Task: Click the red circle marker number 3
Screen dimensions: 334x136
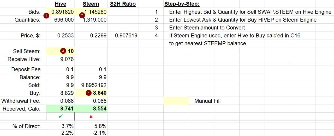Action: coord(63,51)
